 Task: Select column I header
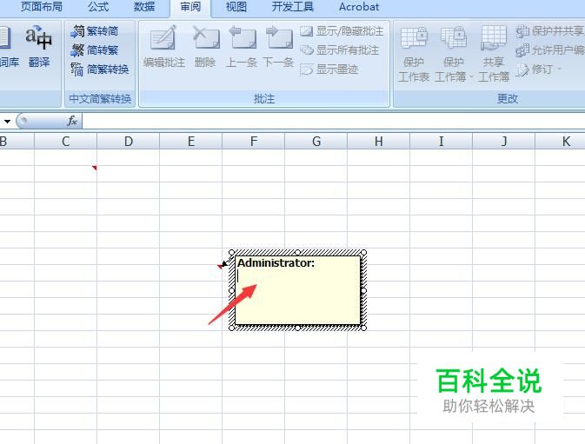click(442, 142)
